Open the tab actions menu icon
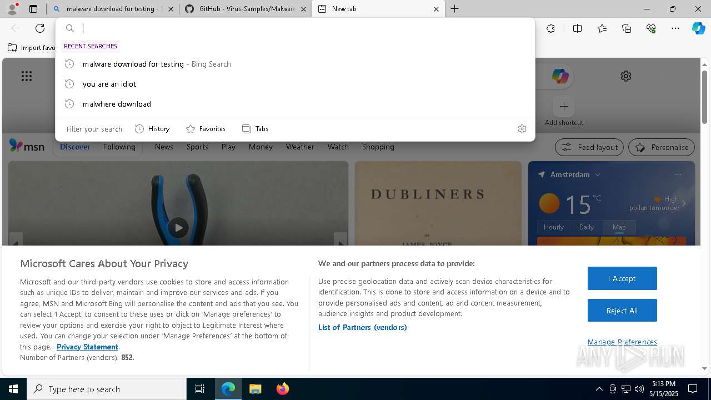The height and width of the screenshot is (400, 711). tap(33, 9)
